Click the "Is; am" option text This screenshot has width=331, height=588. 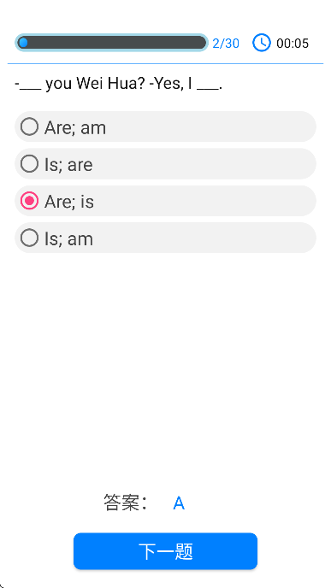[x=68, y=239]
